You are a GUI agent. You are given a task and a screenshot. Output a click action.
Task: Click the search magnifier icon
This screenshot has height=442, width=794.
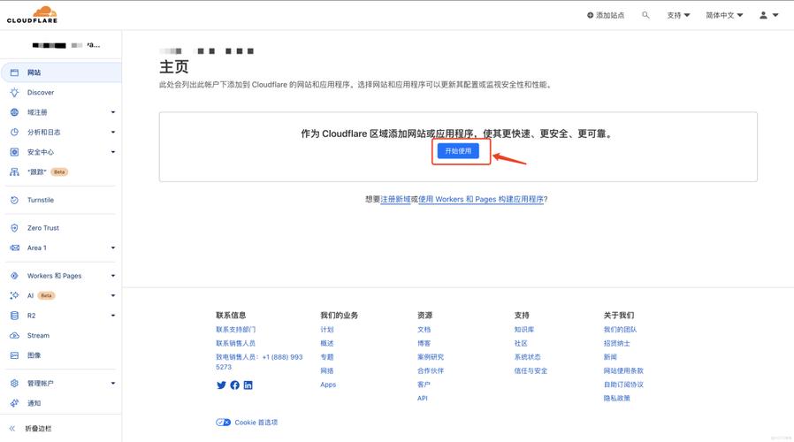645,15
